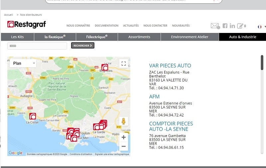The image size is (266, 168).
Task: Open the Les Kits menu
Action: [18, 37]
